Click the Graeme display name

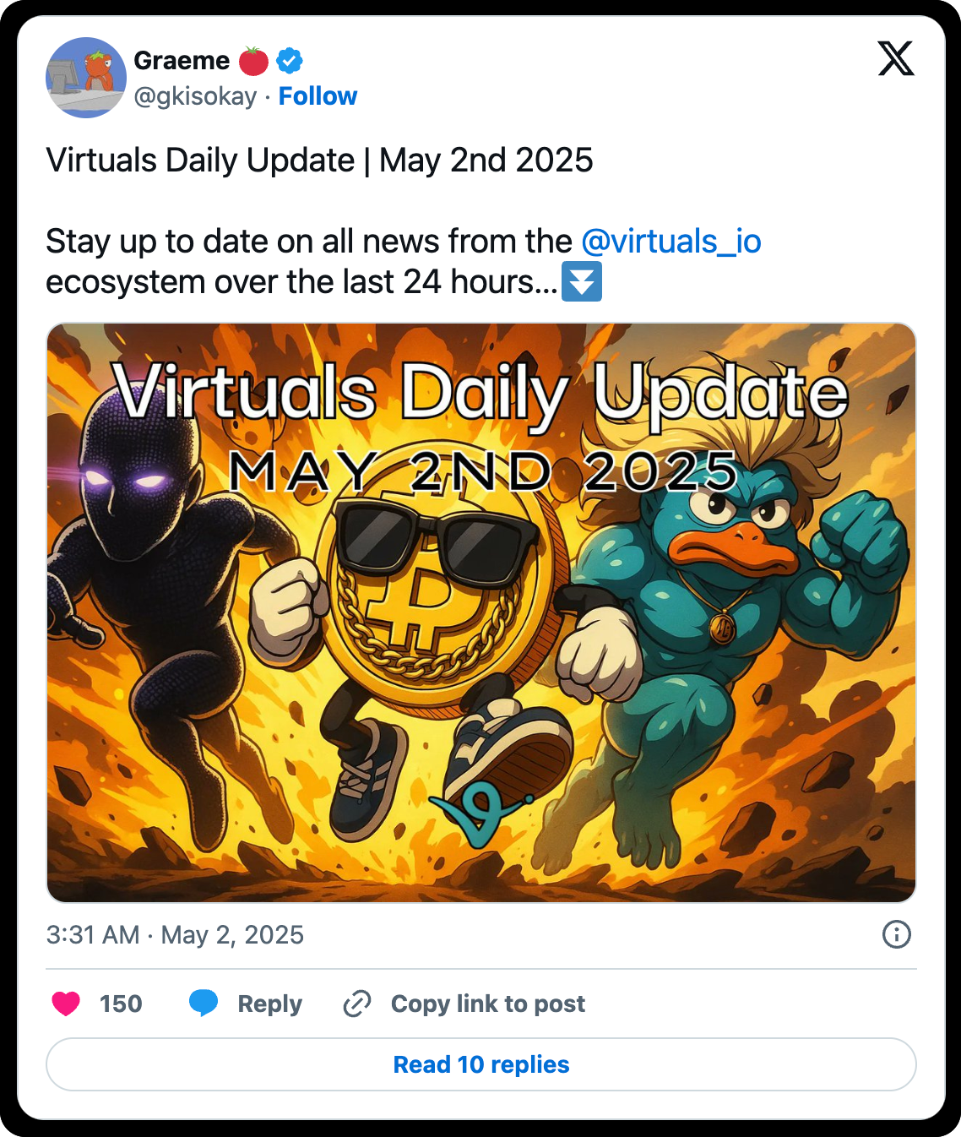click(182, 61)
